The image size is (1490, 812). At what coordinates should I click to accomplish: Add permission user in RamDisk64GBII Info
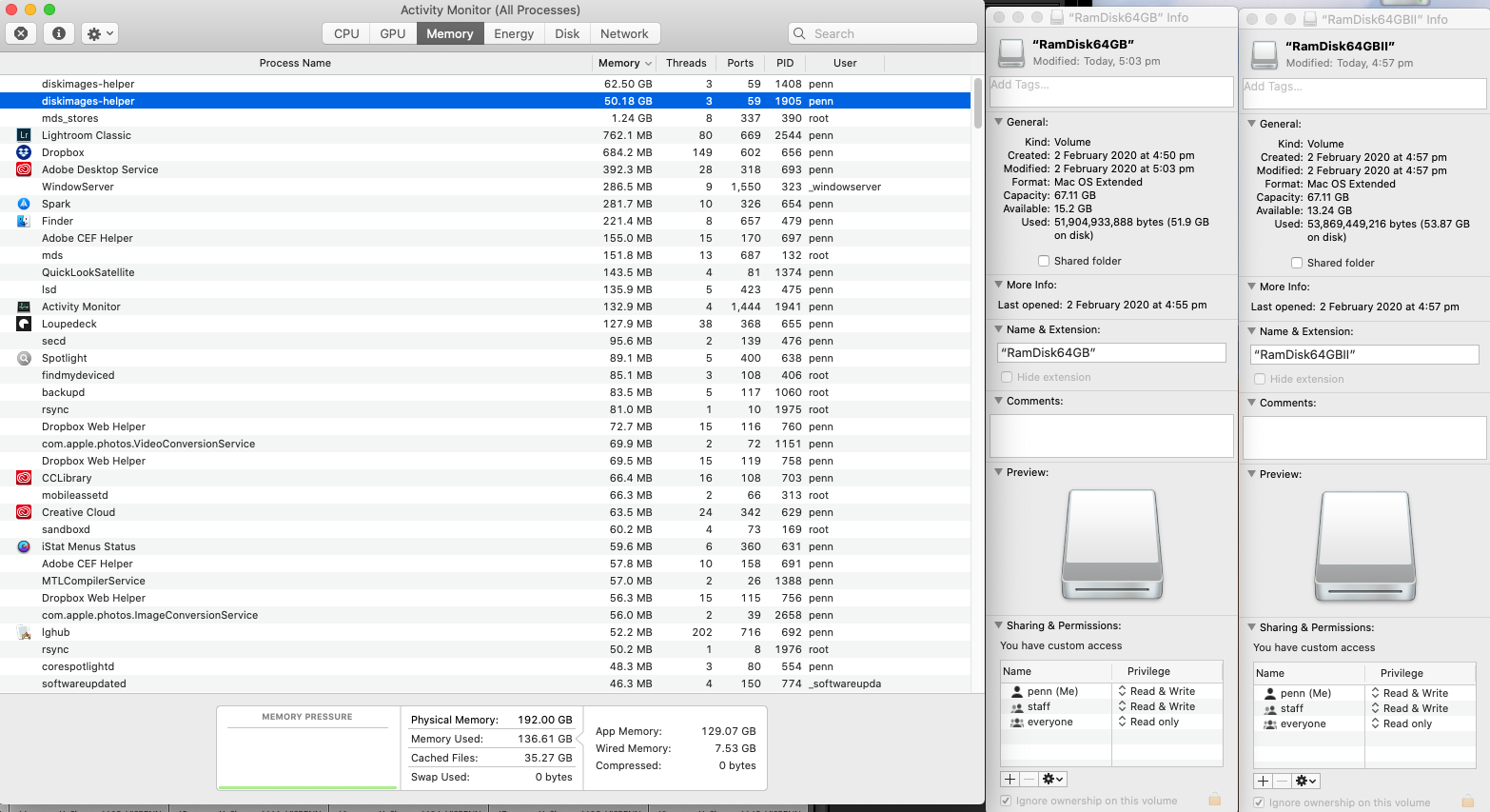coord(1264,781)
